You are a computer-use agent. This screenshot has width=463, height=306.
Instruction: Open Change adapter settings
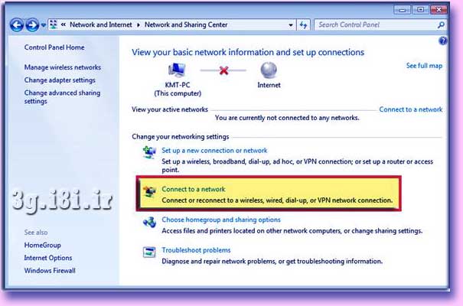coord(60,80)
